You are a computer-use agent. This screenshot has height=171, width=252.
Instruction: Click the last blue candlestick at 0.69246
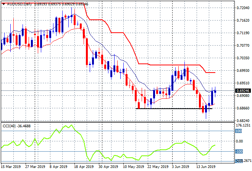pos(215,92)
